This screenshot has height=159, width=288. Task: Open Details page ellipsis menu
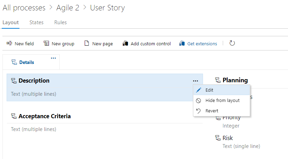tap(53, 58)
